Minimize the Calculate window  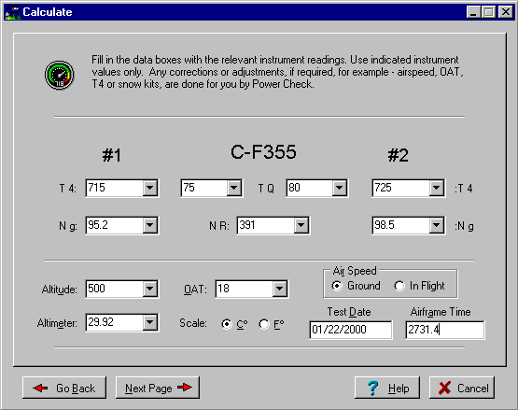473,12
